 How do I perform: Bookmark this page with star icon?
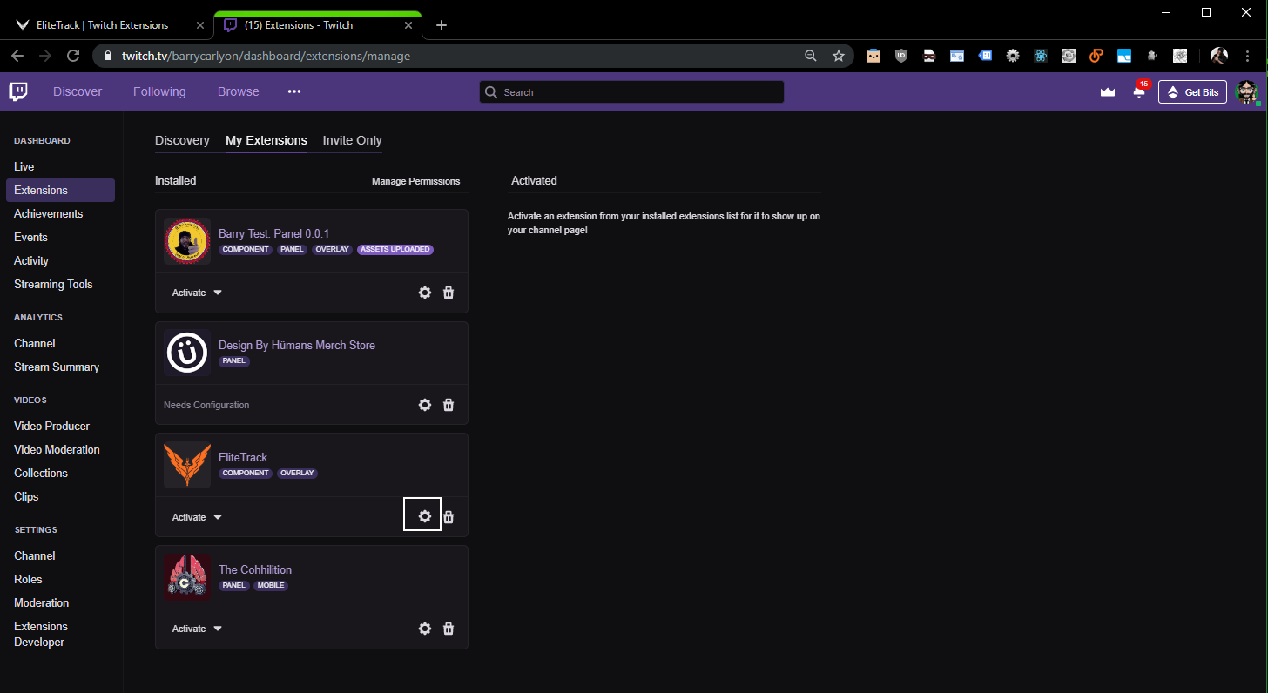point(838,56)
